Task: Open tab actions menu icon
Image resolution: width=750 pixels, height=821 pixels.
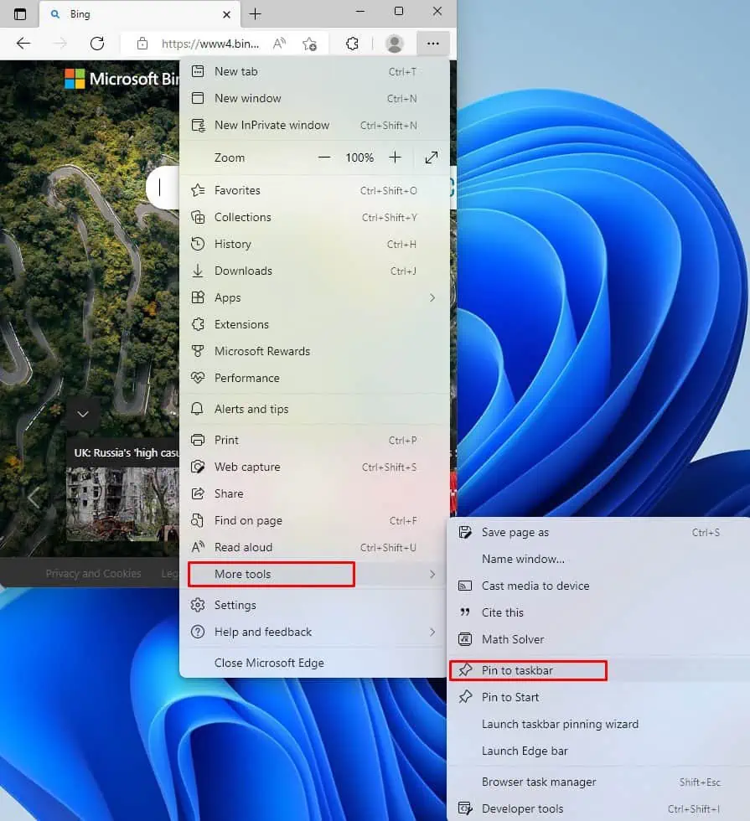Action: tap(20, 14)
